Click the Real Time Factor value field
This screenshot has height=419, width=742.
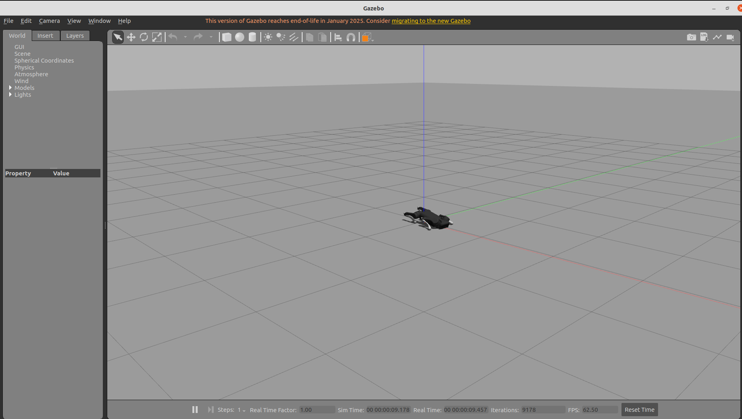click(317, 410)
